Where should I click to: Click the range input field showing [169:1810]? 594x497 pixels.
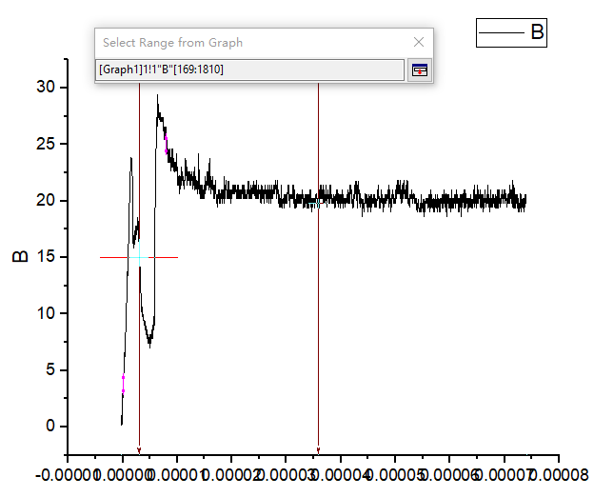pos(251,70)
